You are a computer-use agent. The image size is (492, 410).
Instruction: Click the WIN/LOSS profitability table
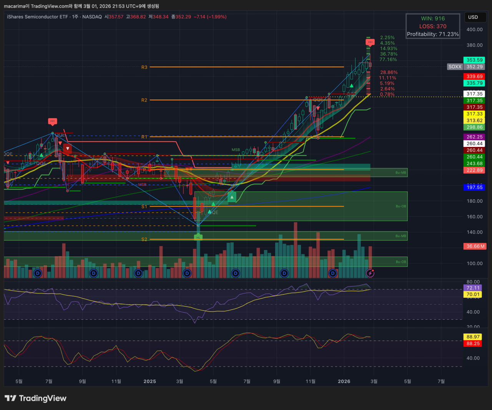[433, 26]
